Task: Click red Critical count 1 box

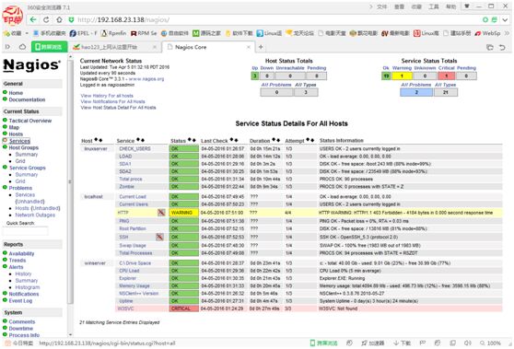Action: (446, 76)
